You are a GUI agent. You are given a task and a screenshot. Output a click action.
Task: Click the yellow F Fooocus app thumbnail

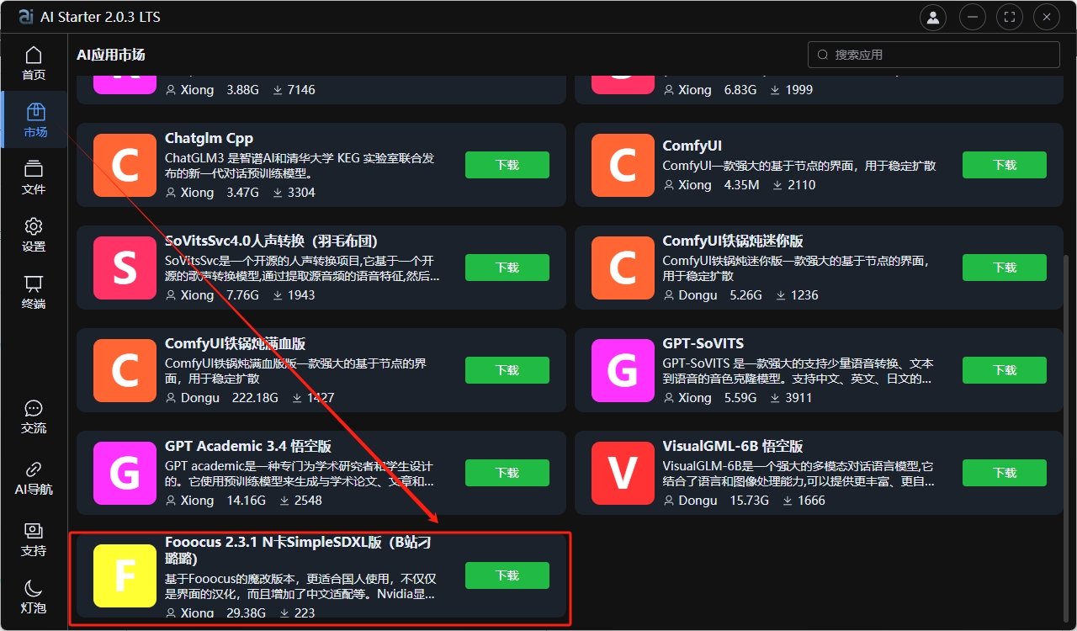click(125, 575)
